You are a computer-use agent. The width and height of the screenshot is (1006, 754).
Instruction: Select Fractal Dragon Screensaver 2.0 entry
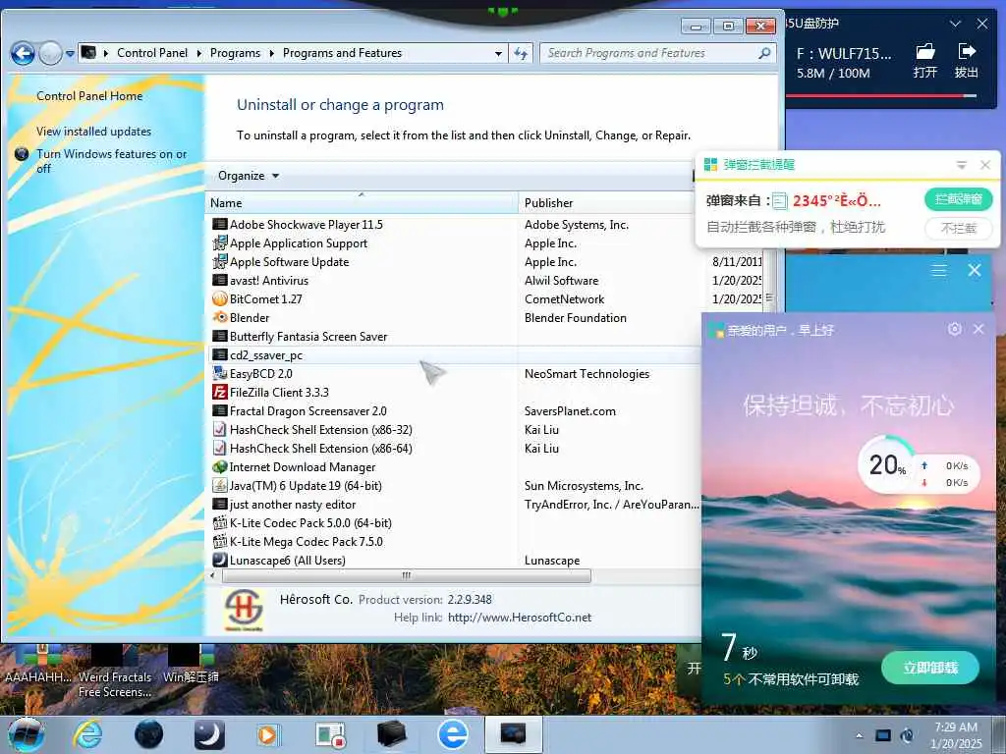click(x=307, y=411)
